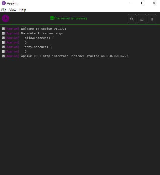Click log text 'denyInsecure: {'
Viewport: 160px width, 175px height.
(x=38, y=47)
